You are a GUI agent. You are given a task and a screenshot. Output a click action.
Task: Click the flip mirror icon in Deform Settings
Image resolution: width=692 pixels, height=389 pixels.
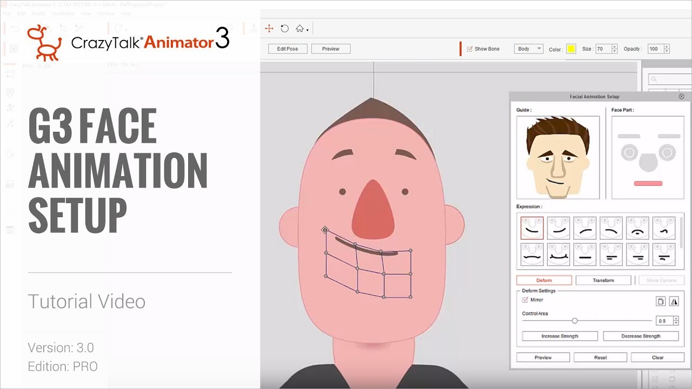coord(674,301)
